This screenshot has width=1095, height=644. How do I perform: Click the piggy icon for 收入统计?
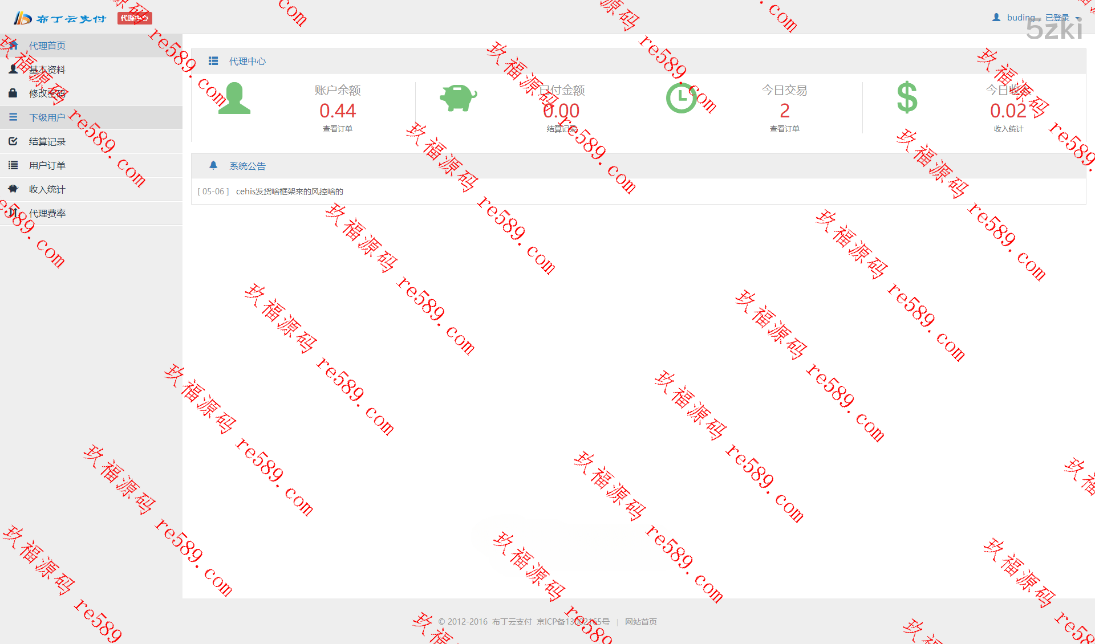(x=13, y=189)
